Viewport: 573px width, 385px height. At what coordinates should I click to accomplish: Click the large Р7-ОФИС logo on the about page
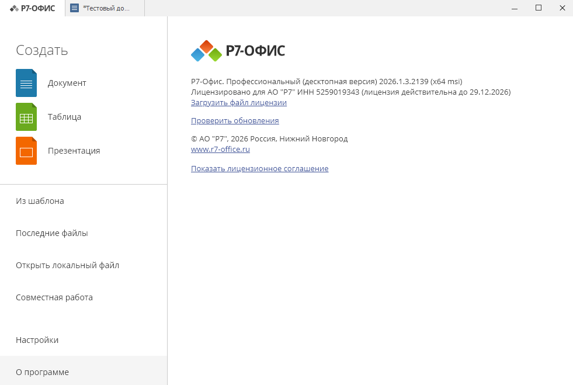point(238,51)
